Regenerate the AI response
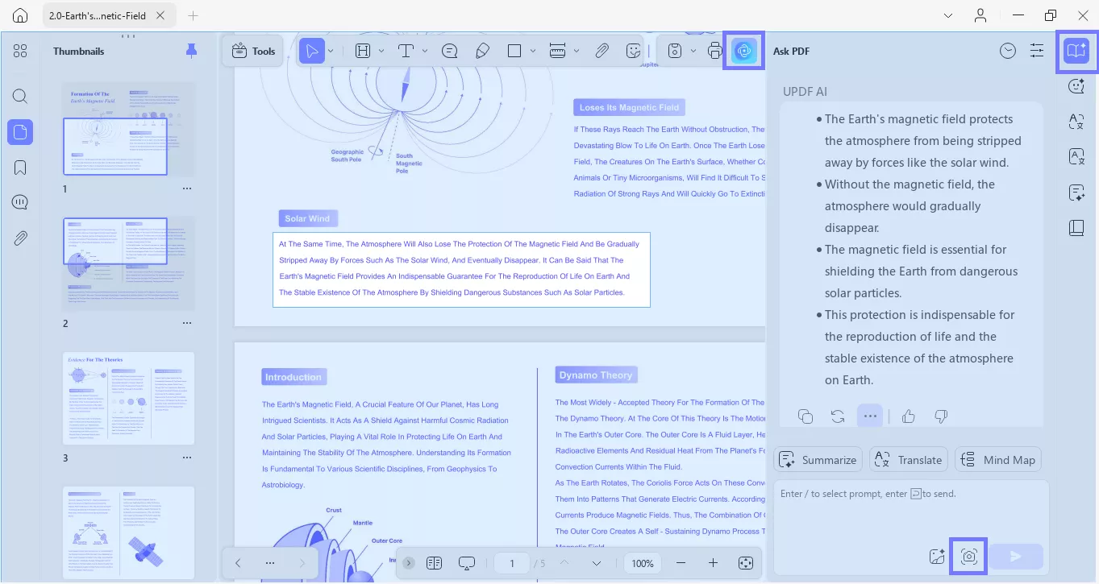This screenshot has width=1099, height=584. (838, 416)
